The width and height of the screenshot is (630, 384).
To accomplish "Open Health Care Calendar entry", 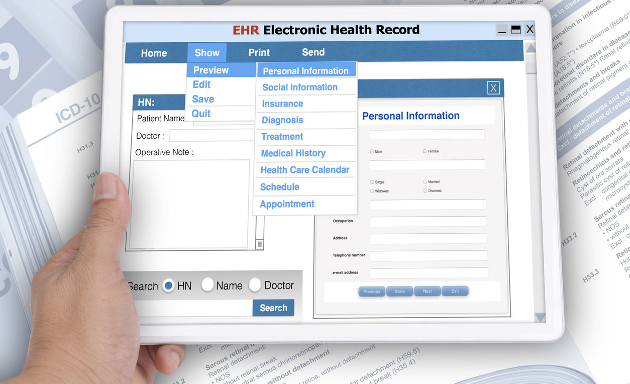I will click(x=305, y=170).
